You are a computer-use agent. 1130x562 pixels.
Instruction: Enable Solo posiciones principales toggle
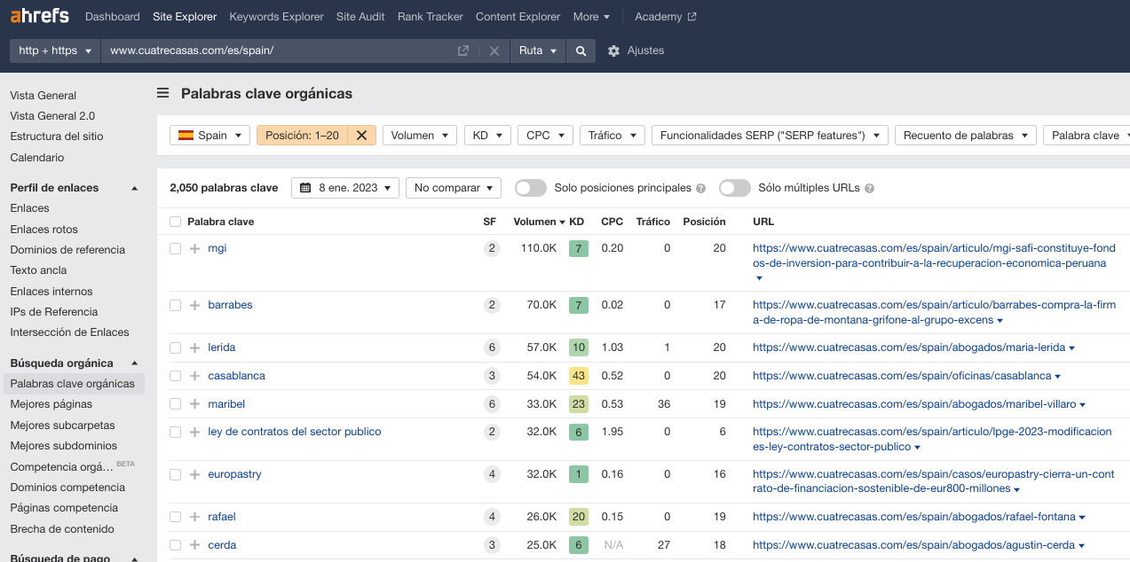pyautogui.click(x=531, y=188)
